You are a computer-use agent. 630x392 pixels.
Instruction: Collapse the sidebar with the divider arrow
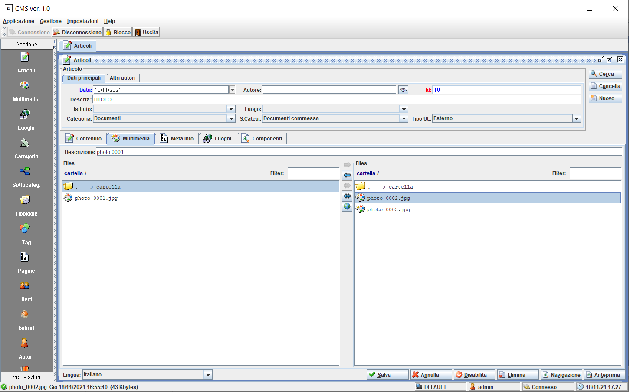(54, 42)
